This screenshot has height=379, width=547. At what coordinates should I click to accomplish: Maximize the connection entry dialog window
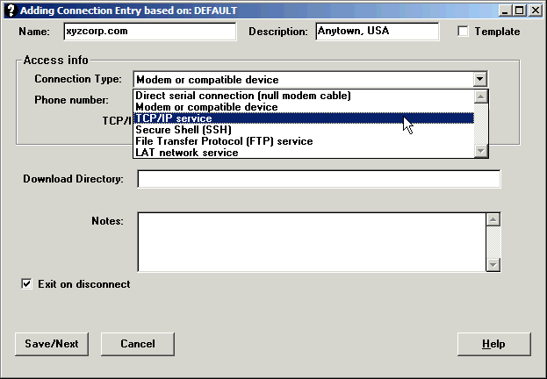pos(519,11)
